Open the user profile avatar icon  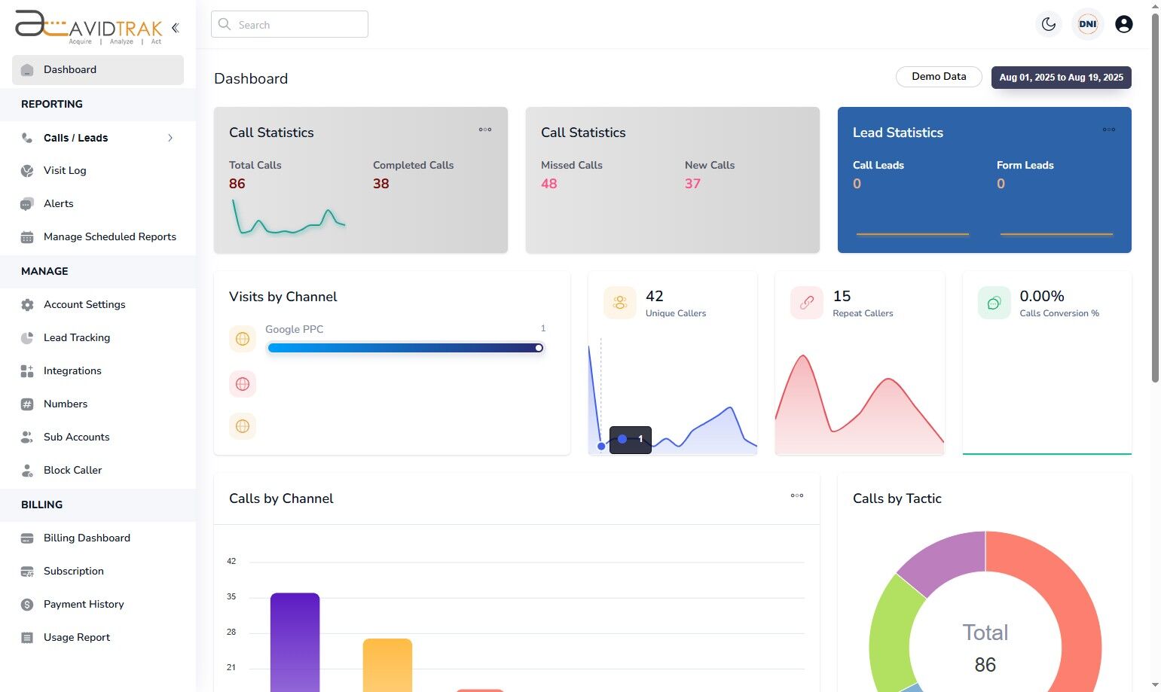pyautogui.click(x=1123, y=24)
